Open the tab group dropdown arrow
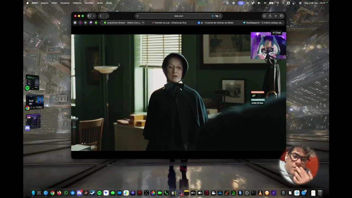The width and height of the screenshot is (352, 198). [94, 16]
